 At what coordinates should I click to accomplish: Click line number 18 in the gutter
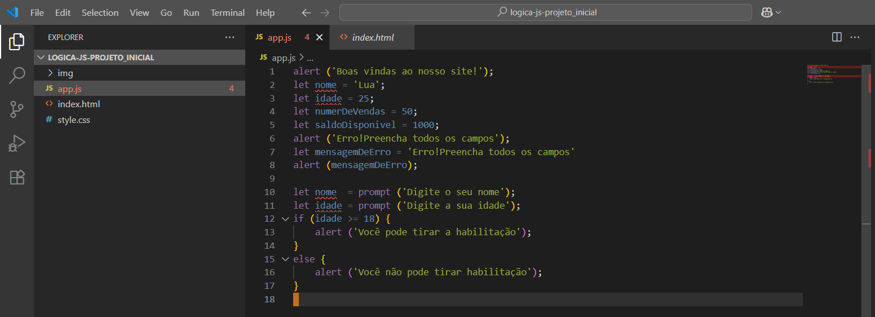[x=269, y=299]
